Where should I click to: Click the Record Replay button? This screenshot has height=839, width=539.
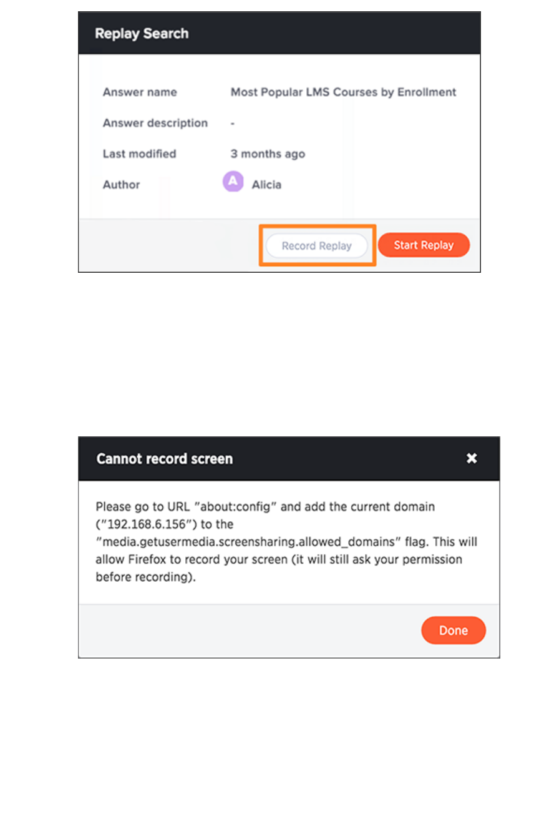point(316,246)
